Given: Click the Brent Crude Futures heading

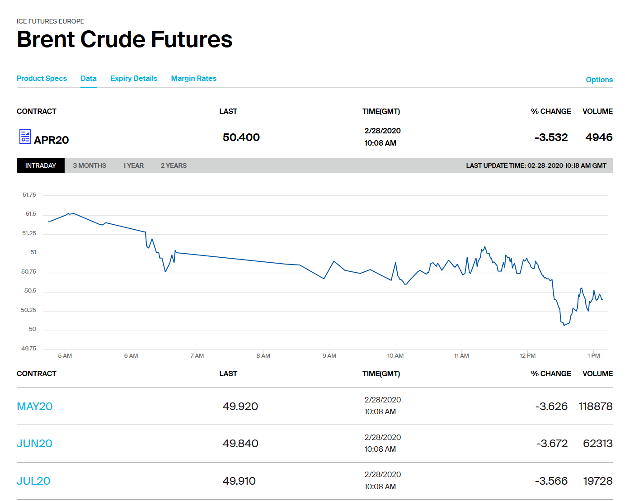Looking at the screenshot, I should point(125,39).
